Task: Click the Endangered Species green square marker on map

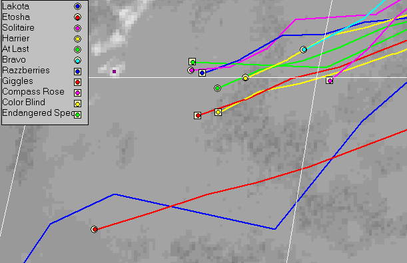Action: pyautogui.click(x=192, y=62)
